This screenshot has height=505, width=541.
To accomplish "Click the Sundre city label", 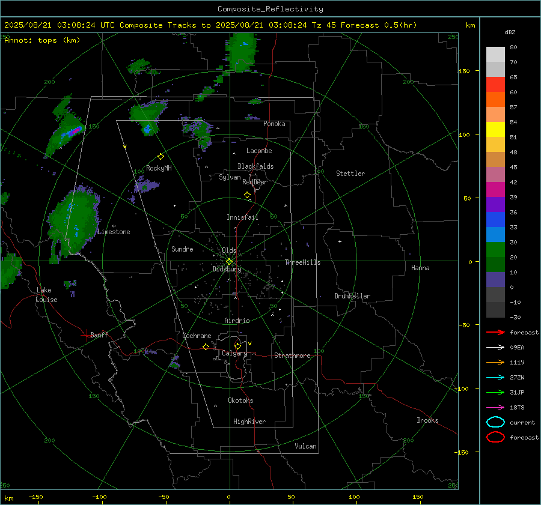I will tap(182, 249).
